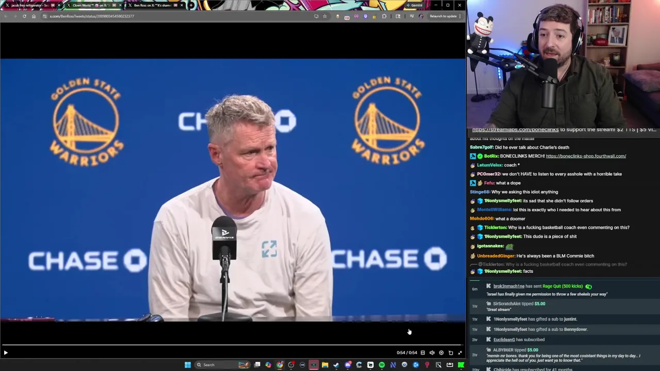Click username UnbreadedGinger in chat
The image size is (660, 371).
tap(496, 256)
